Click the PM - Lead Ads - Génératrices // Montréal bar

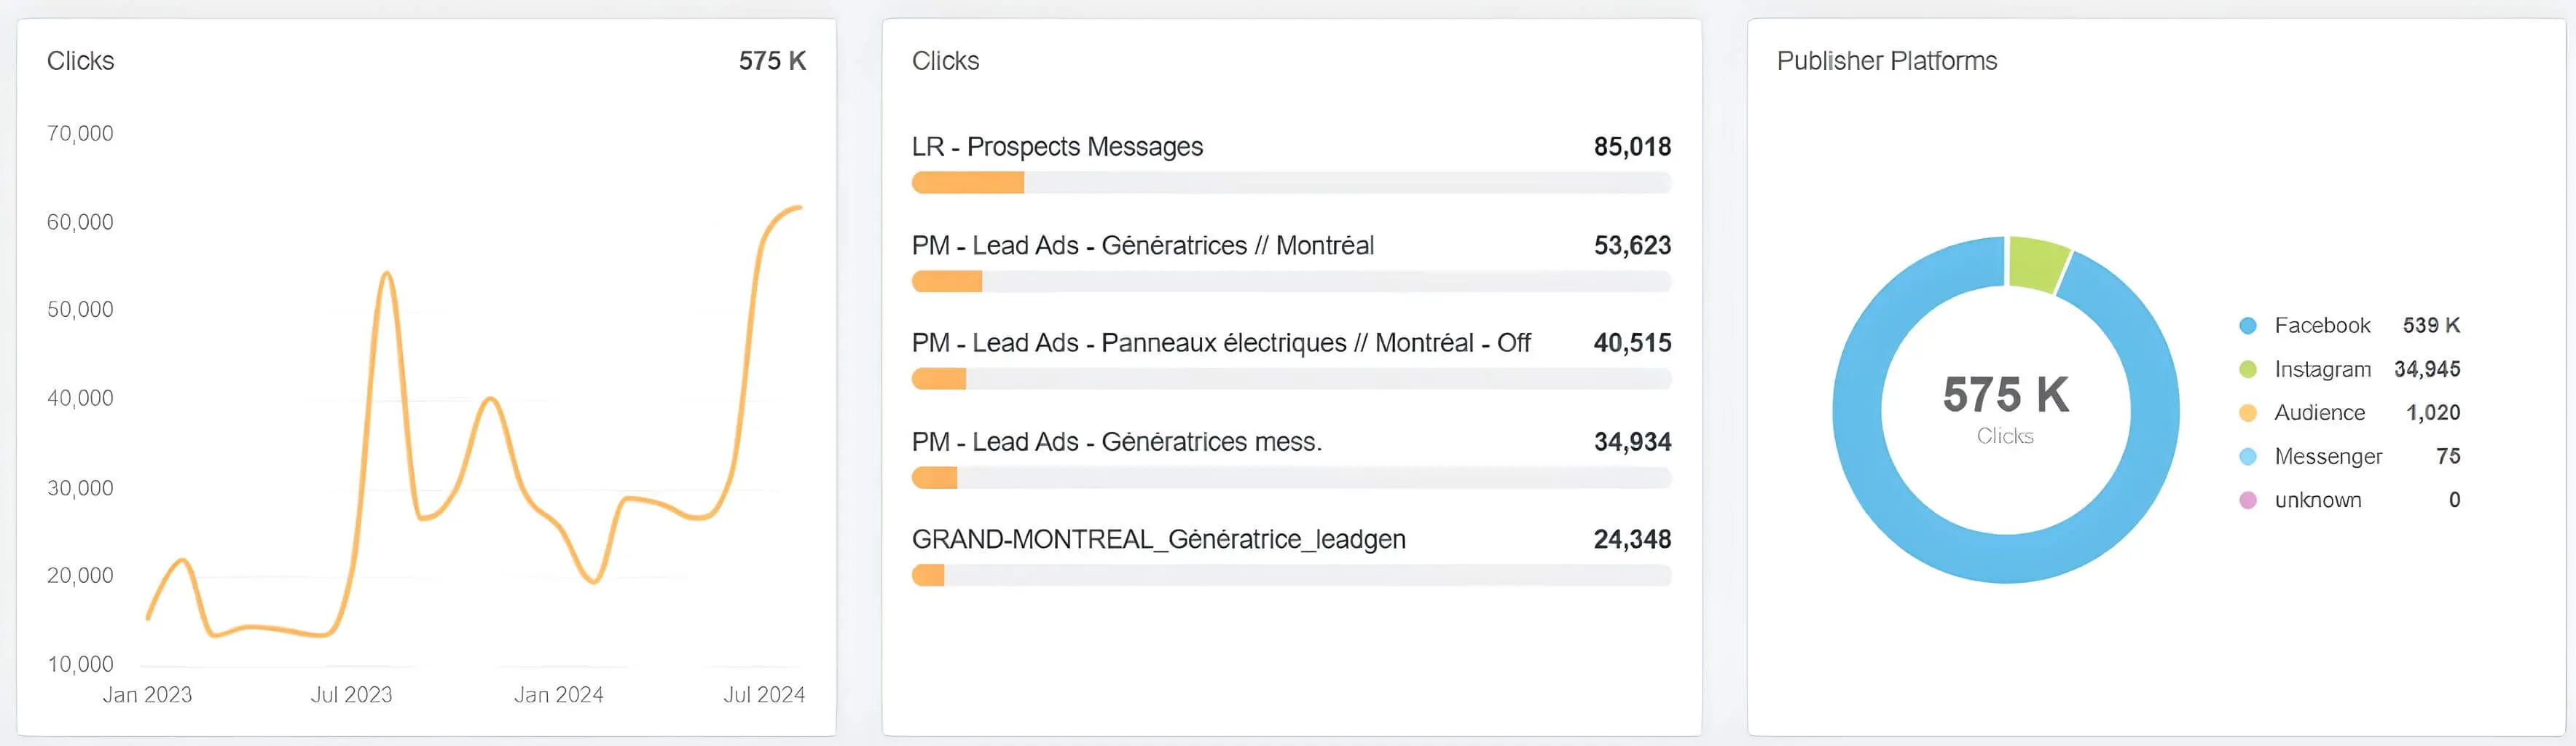click(1291, 282)
